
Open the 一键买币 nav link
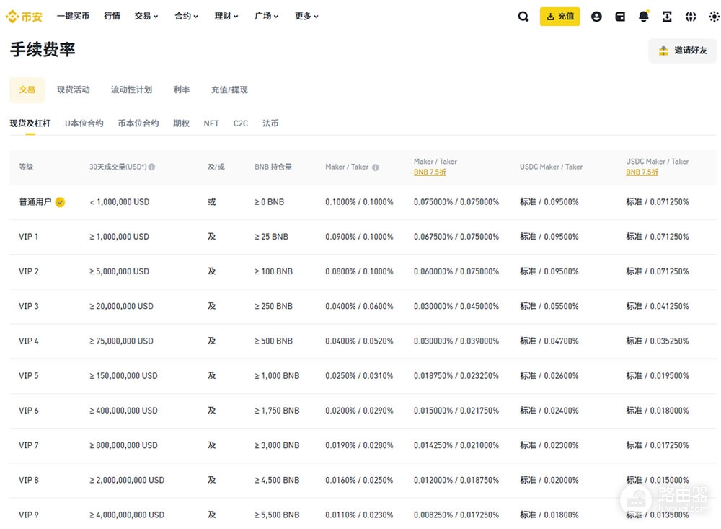(73, 16)
